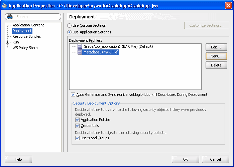The image size is (234, 167).
Task: Open the WS Policy Store category
Action: click(x=25, y=48)
